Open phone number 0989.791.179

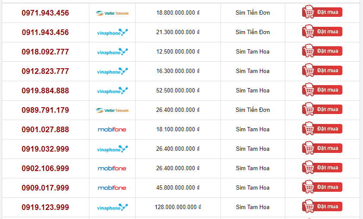point(45,110)
